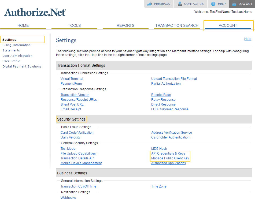Click the Authorize.Net logo
This screenshot has height=206, width=255.
point(35,12)
